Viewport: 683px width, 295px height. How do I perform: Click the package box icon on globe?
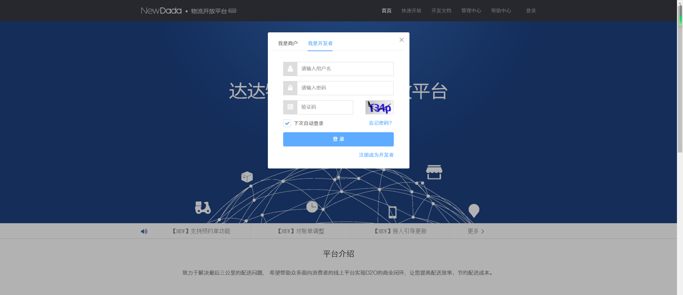[x=247, y=177]
